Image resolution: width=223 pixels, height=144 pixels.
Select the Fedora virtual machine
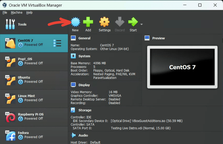[x=34, y=136]
